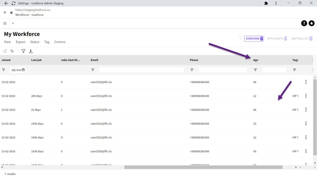
Task: Open row actions for user3531@lfrc.lo
Action: pos(306,96)
